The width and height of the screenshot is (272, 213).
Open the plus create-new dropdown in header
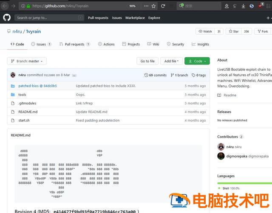pyautogui.click(x=269, y=18)
